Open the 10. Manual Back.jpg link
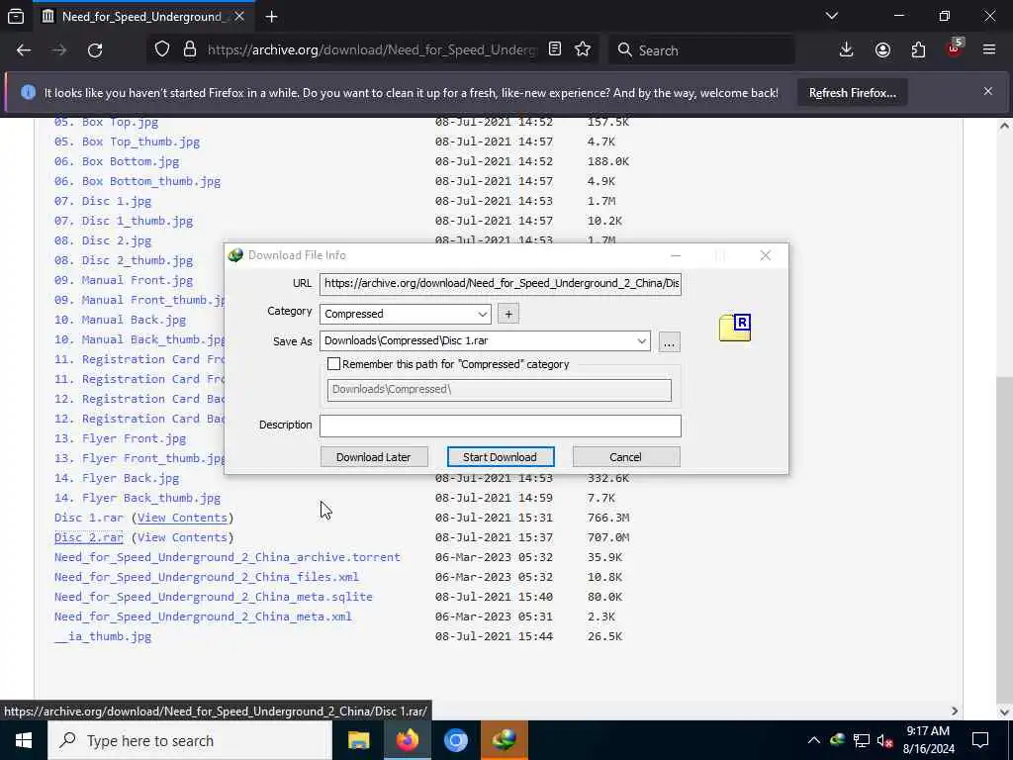The width and height of the screenshot is (1013, 760). [120, 320]
